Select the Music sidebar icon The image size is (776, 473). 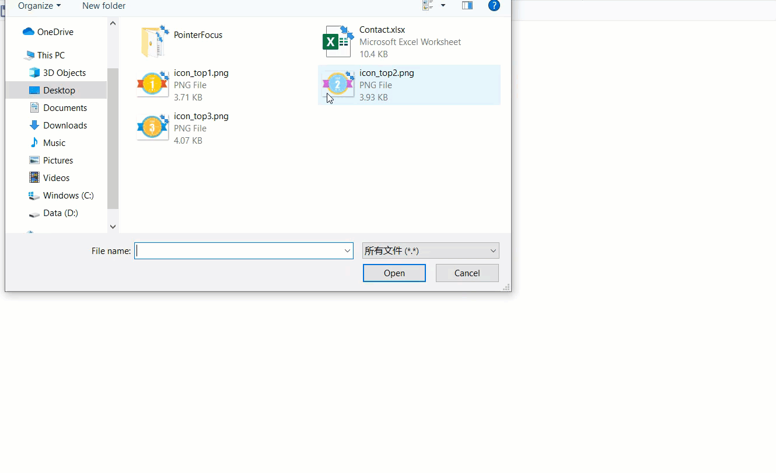34,142
